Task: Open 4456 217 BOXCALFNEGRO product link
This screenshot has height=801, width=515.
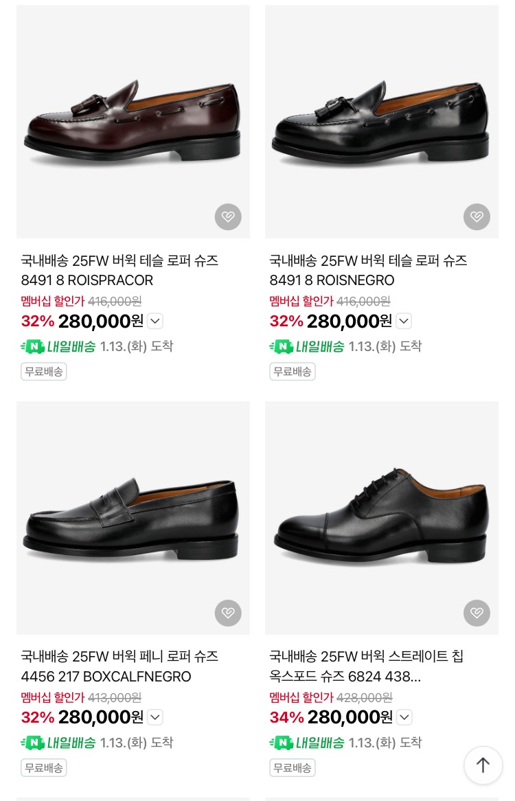Action: (x=119, y=666)
